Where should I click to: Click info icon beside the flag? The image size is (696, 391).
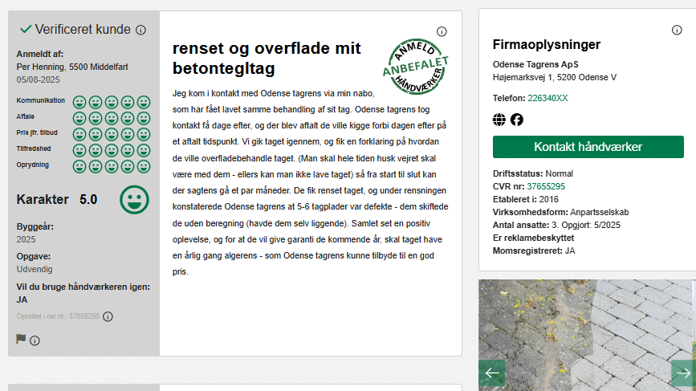coord(35,340)
